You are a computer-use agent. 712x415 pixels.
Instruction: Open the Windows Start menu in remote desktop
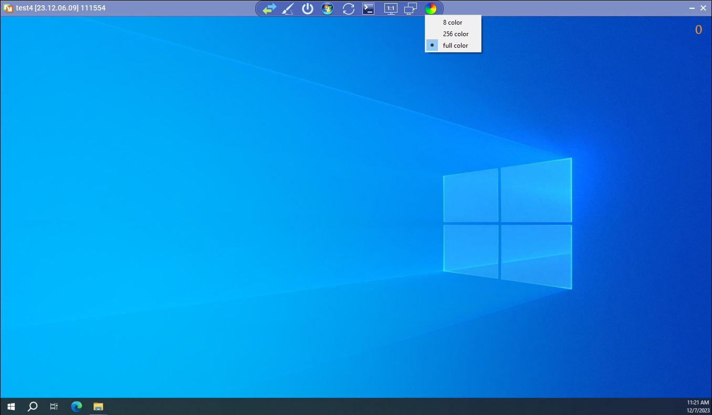click(x=11, y=406)
